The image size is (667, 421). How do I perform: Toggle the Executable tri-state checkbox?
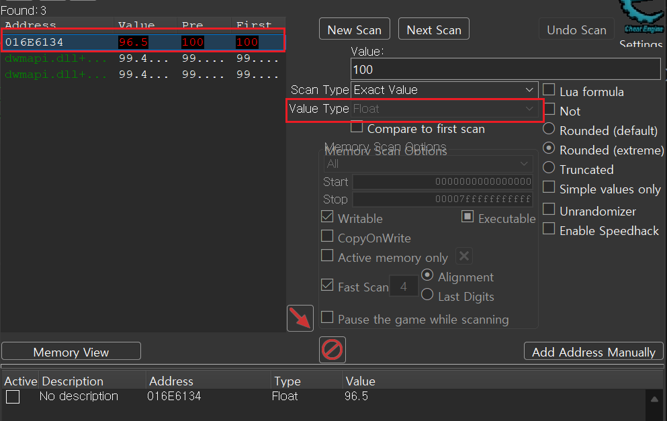click(x=468, y=218)
